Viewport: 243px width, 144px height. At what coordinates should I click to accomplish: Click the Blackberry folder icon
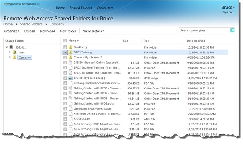70,47
